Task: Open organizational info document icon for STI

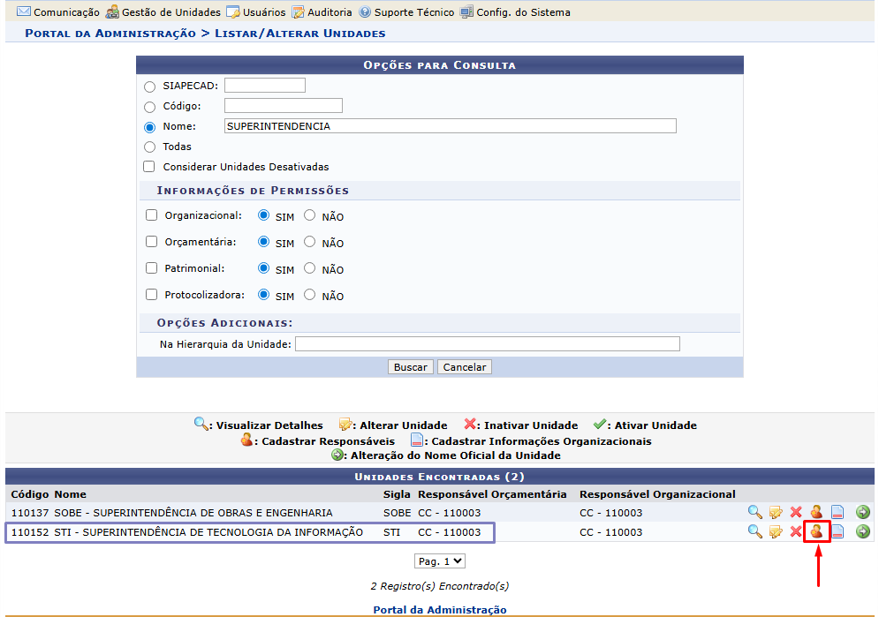Action: click(837, 531)
